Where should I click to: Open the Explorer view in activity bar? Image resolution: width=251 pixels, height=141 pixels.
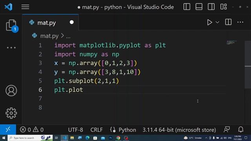(x=11, y=25)
